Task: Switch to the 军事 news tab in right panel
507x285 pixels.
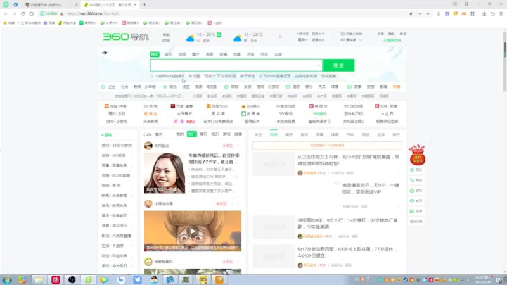Action: pyautogui.click(x=319, y=135)
